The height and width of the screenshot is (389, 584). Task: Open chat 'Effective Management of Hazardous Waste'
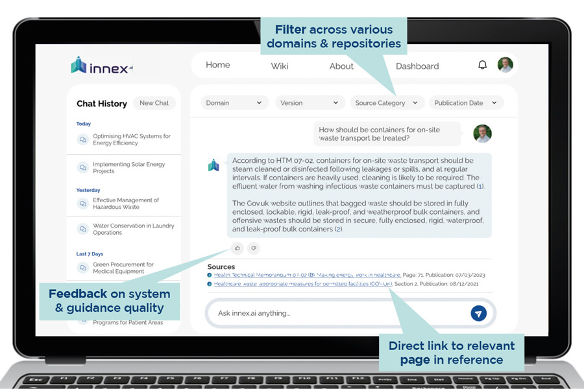(x=126, y=203)
